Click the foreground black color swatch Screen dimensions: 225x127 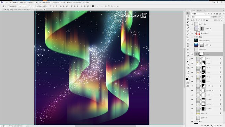(x=187, y=79)
